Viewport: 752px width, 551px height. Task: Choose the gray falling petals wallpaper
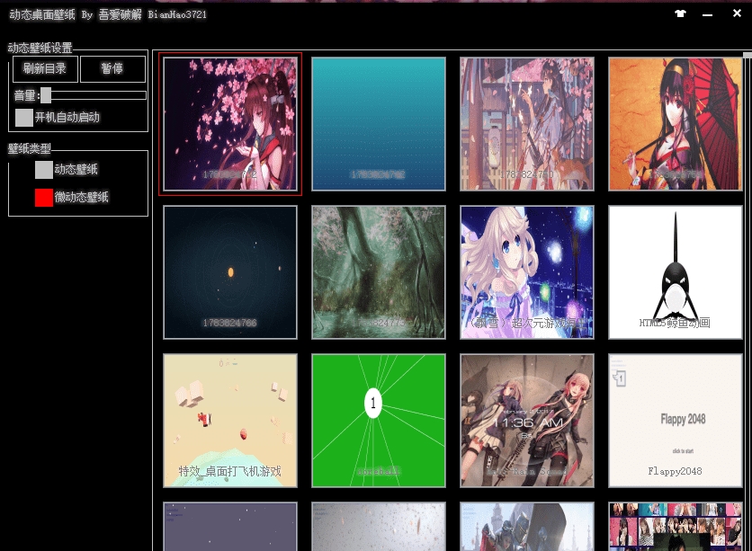379,527
